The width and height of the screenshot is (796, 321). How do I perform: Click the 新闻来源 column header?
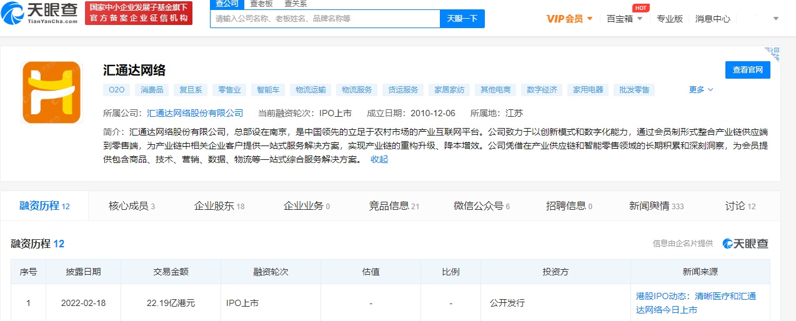[700, 272]
